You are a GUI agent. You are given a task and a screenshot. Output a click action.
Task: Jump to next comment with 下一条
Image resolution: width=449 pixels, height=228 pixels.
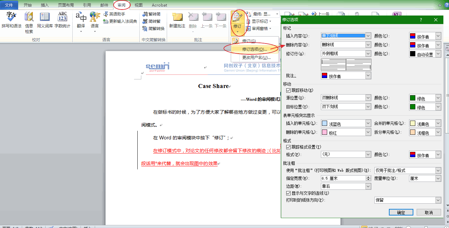click(x=221, y=20)
